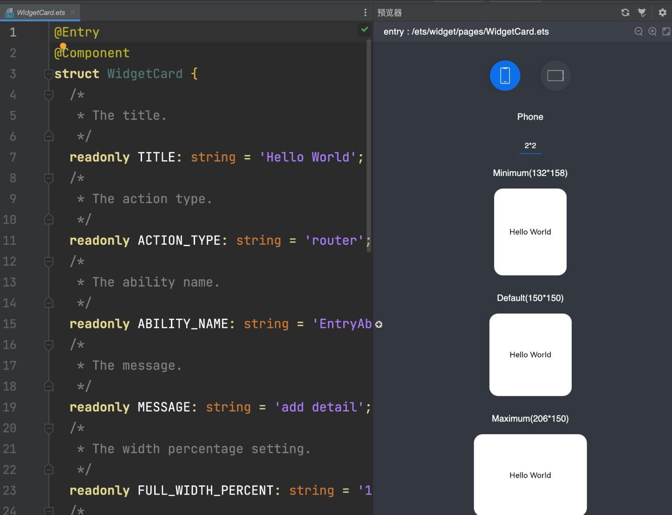The height and width of the screenshot is (515, 672).
Task: Click the FULL_WIDTH_PERCENT identifier on line 23
Action: click(x=206, y=490)
